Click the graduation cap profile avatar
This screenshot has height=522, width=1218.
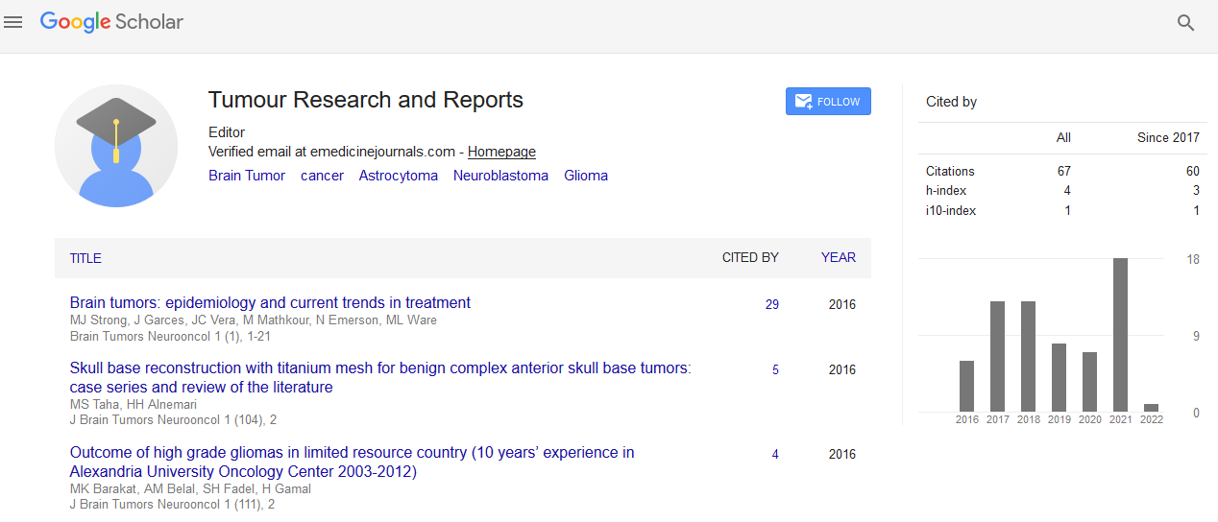coord(116,146)
